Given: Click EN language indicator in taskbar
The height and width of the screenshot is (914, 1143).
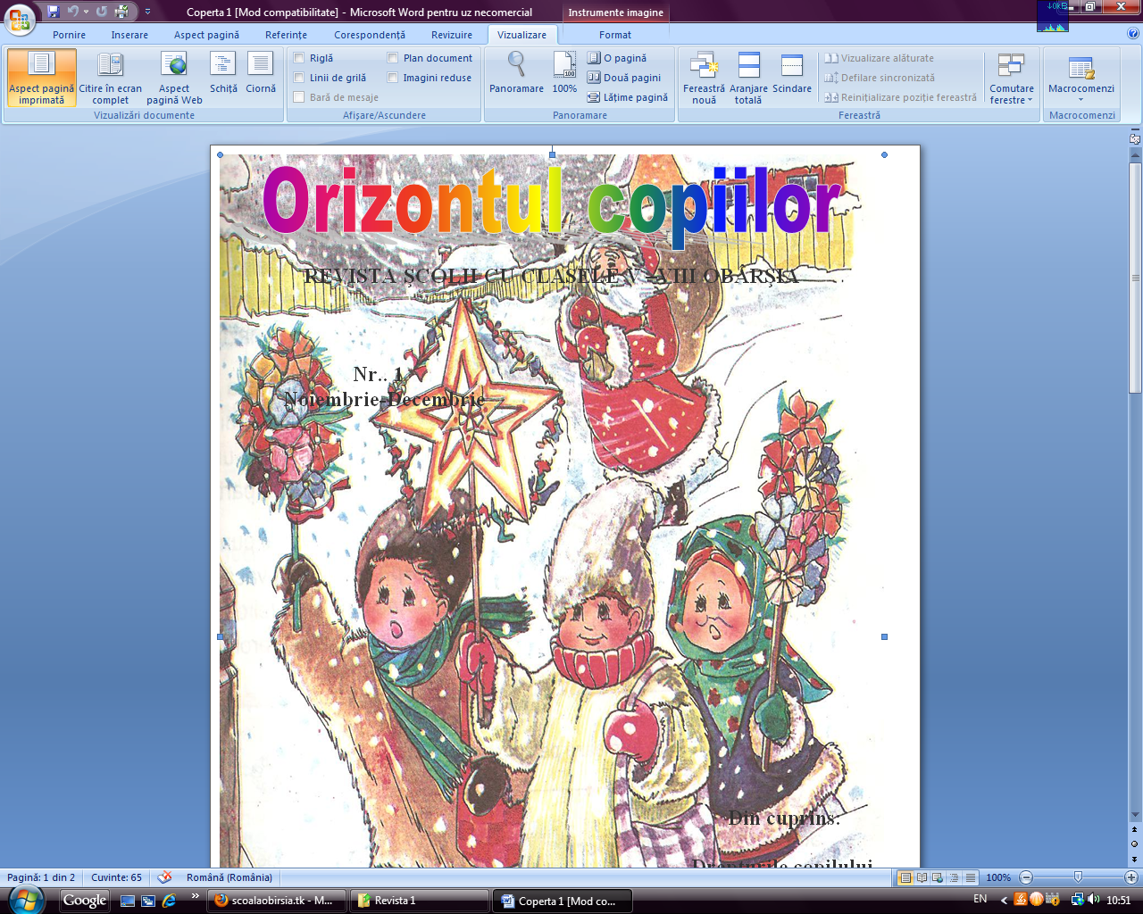Looking at the screenshot, I should pyautogui.click(x=980, y=900).
